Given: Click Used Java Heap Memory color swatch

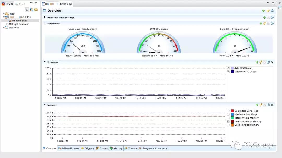Looking at the screenshot, I should pyautogui.click(x=232, y=121).
